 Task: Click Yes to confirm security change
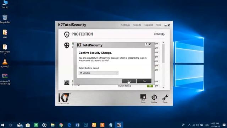click(129, 81)
